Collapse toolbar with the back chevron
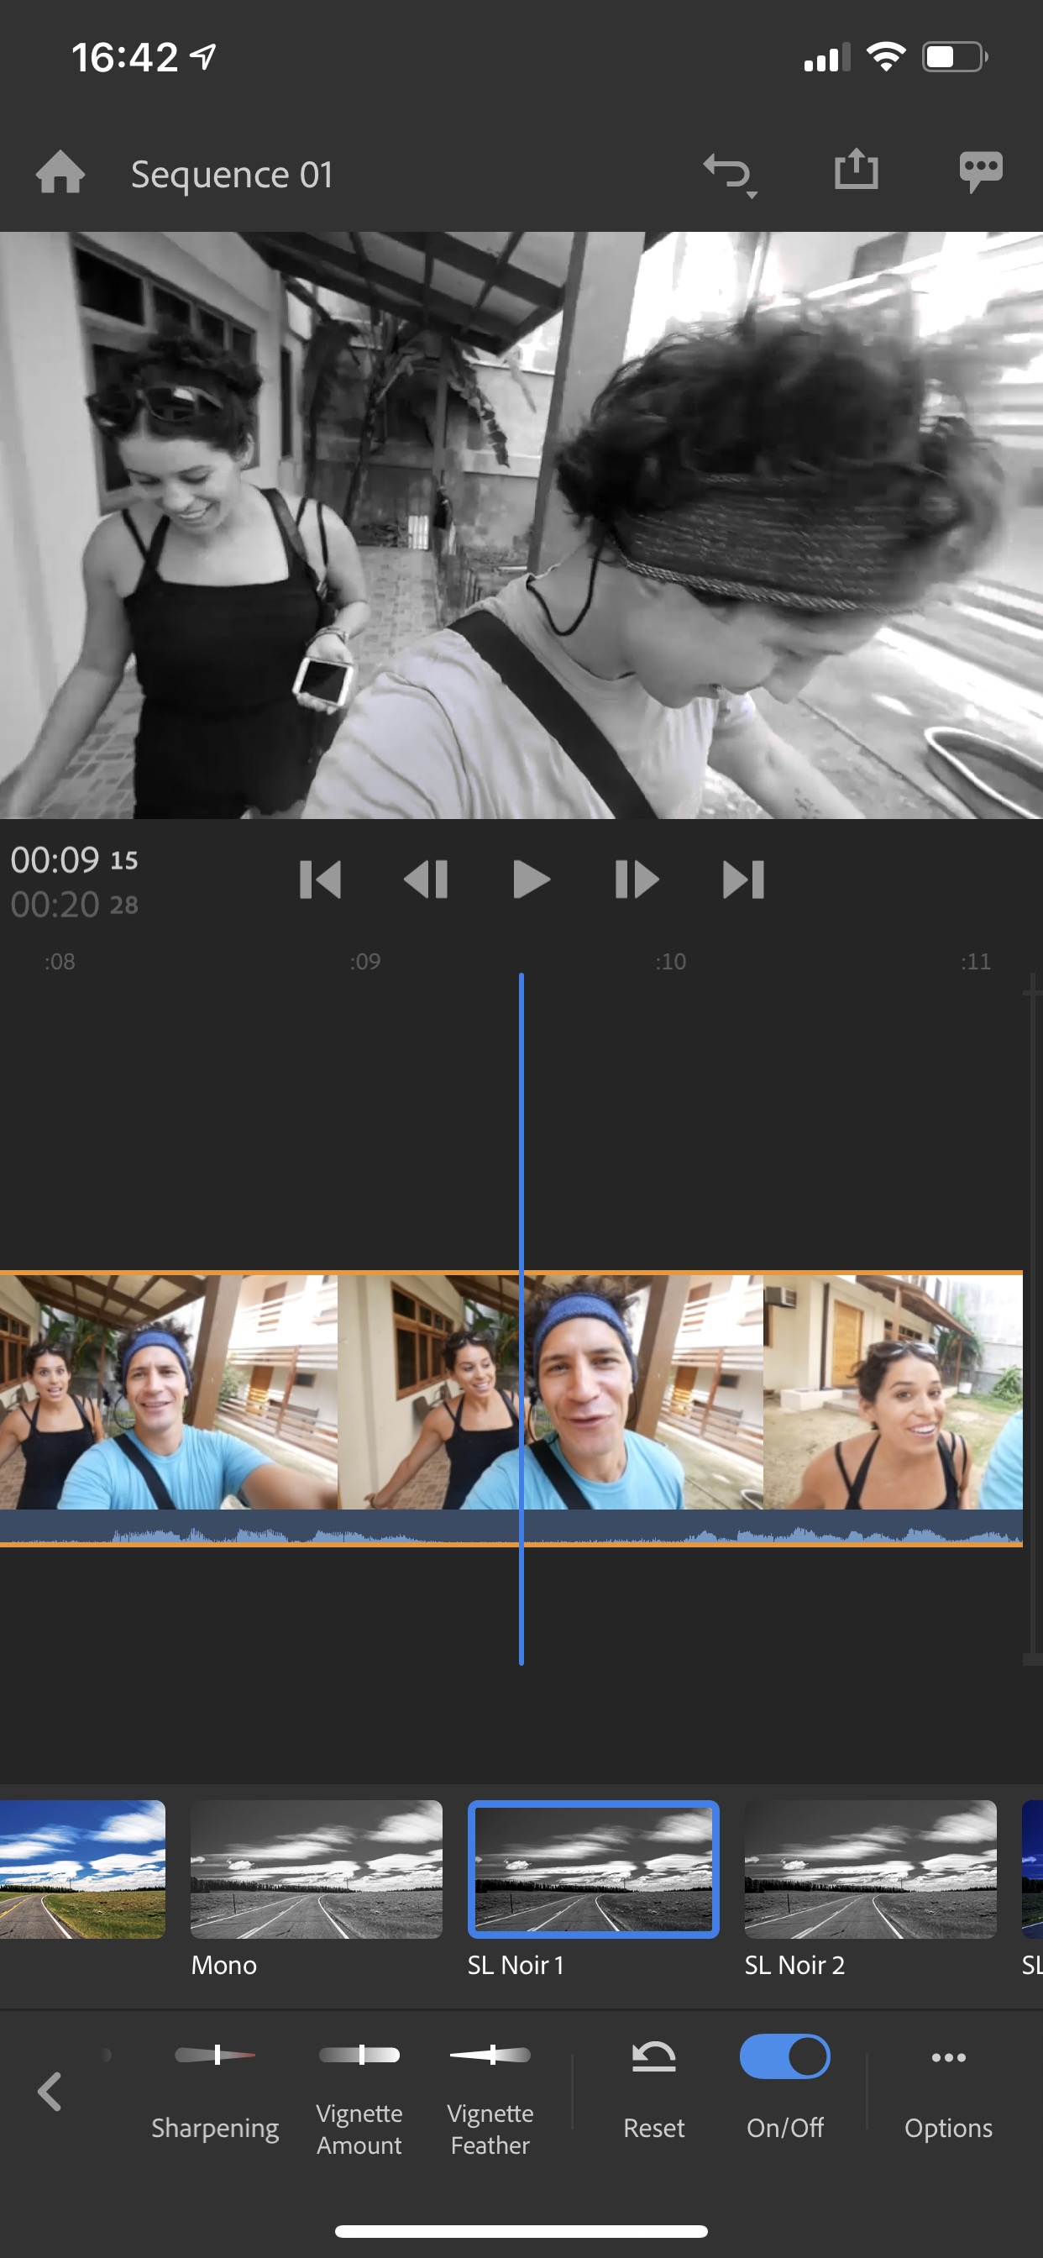 coord(50,2093)
